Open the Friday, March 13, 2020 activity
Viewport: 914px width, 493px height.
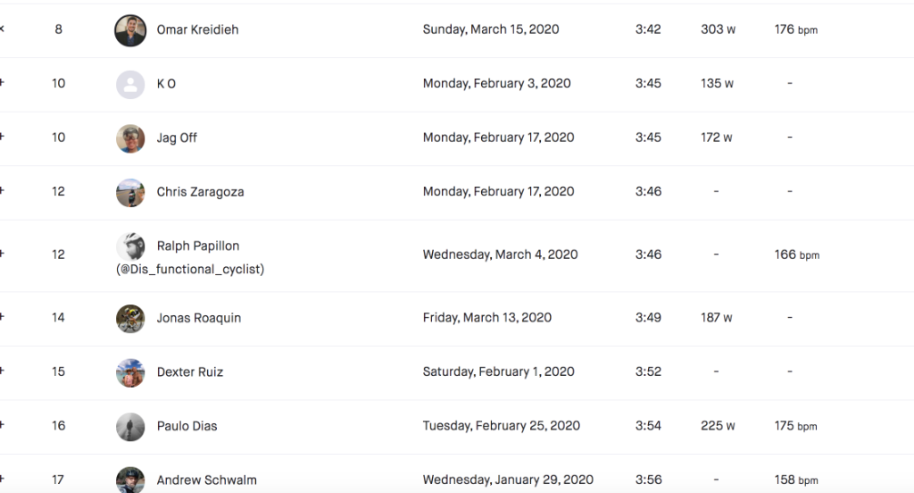point(486,317)
